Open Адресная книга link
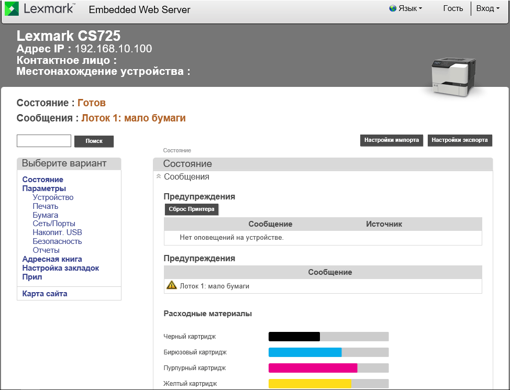 click(x=52, y=259)
